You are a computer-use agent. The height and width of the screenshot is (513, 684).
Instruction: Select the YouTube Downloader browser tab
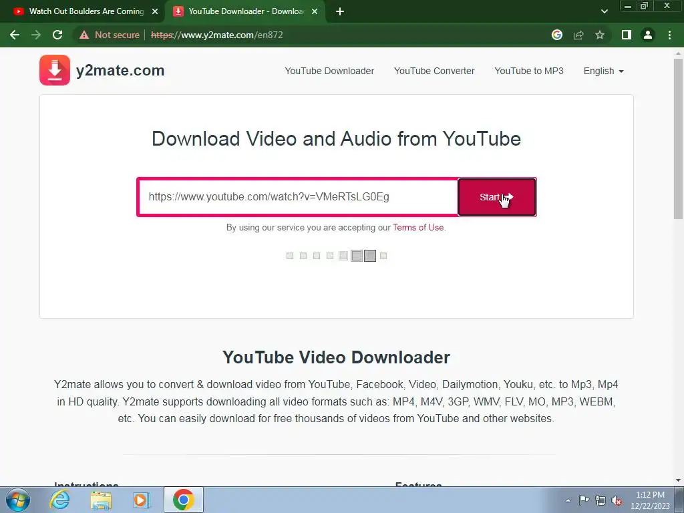pyautogui.click(x=245, y=11)
